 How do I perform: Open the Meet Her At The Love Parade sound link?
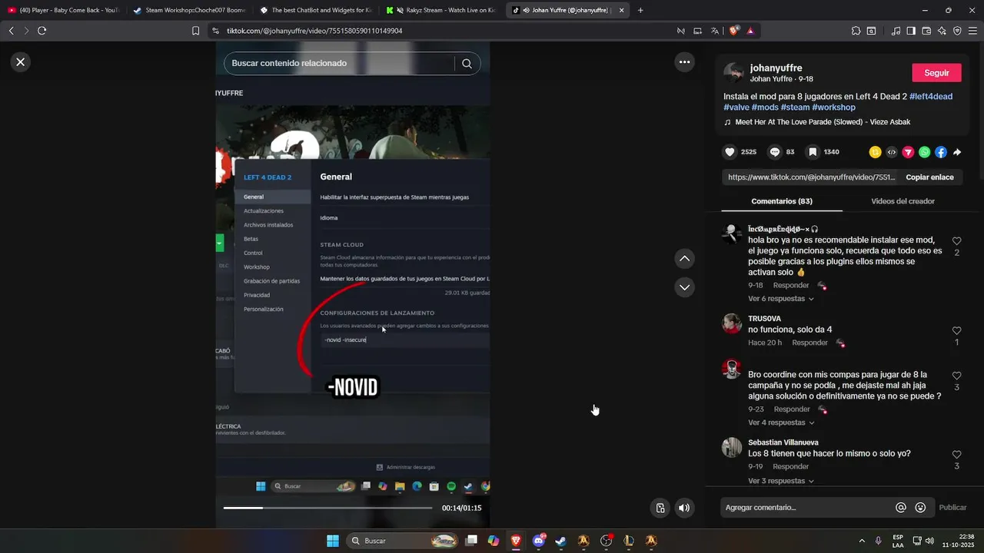823,122
